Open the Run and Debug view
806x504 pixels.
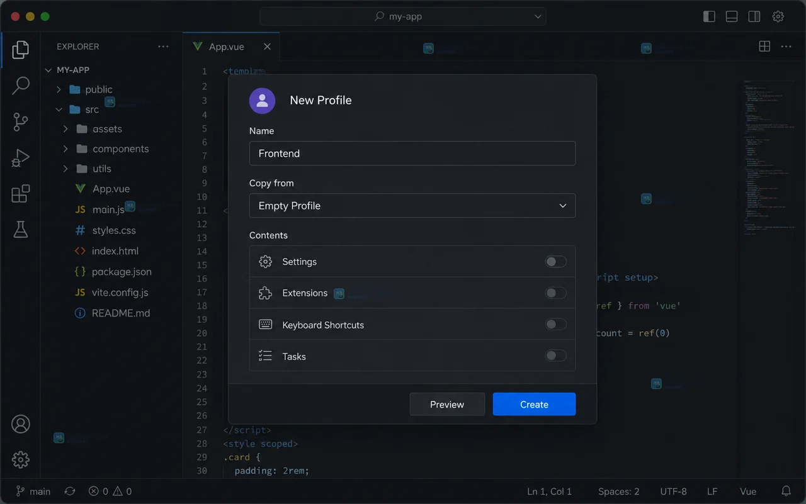click(x=21, y=157)
